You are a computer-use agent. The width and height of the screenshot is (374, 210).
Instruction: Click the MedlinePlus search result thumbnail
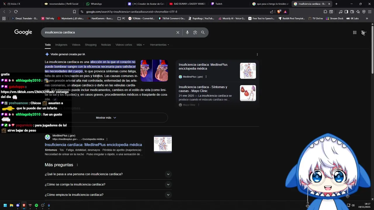[163, 144]
